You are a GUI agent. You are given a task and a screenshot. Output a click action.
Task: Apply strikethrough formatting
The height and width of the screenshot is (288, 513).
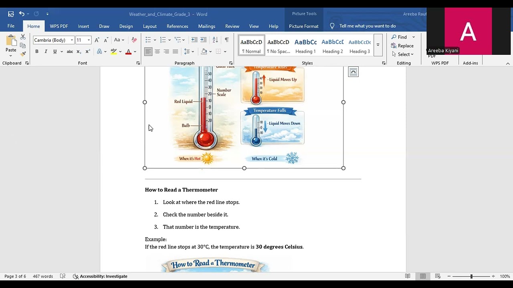click(70, 52)
